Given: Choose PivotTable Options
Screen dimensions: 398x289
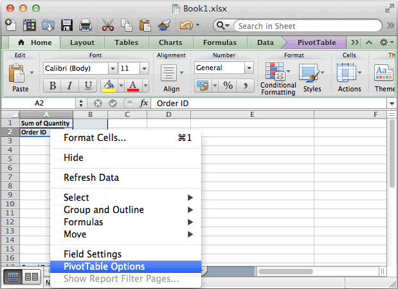Looking at the screenshot, I should [126, 266].
